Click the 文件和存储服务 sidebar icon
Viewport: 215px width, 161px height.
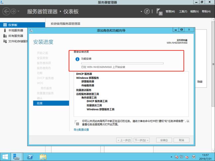click(5, 41)
